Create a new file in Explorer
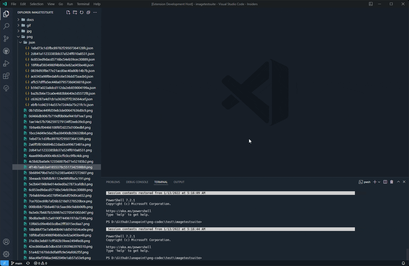Viewport: 409px width, 266px height. tap(68, 12)
